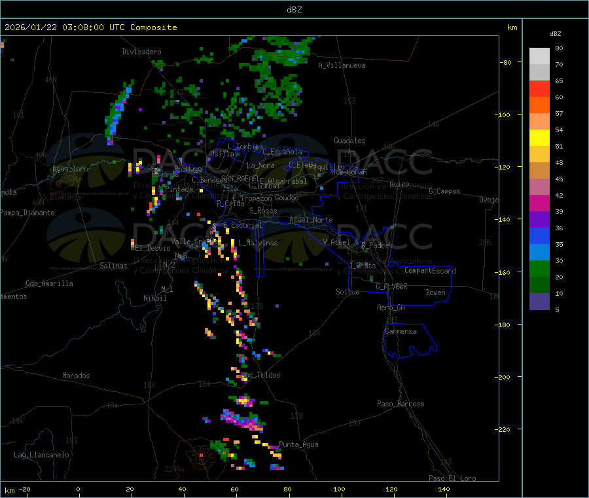This screenshot has height=498, width=589.
Task: Click the 'A_Villanueva' map label
Action: (342, 65)
